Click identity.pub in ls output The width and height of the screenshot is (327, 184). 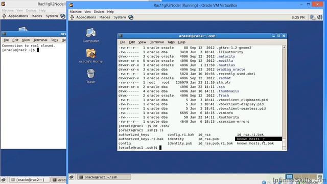click(x=180, y=143)
